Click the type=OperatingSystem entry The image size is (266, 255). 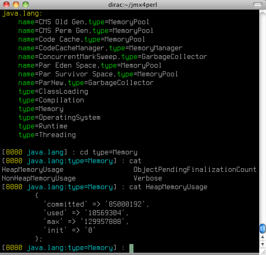(x=59, y=117)
